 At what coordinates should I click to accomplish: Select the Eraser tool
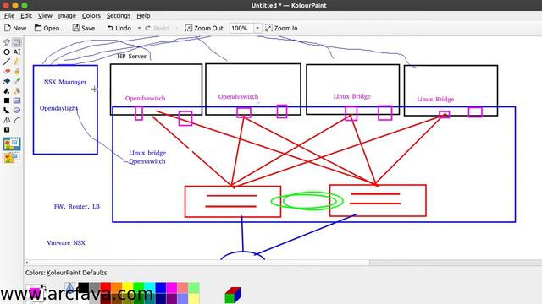7,72
